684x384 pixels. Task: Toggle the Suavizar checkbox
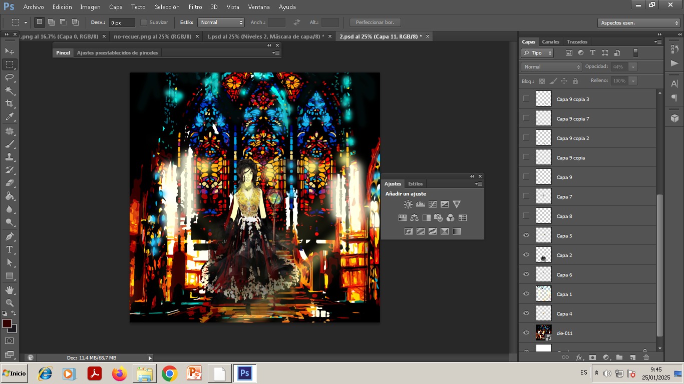[144, 22]
